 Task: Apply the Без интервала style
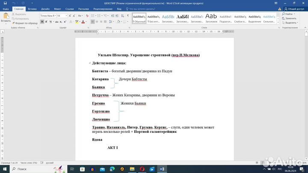click(x=154, y=18)
